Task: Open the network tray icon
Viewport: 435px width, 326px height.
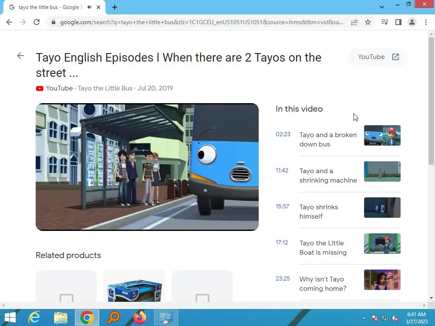Action: coord(385,318)
